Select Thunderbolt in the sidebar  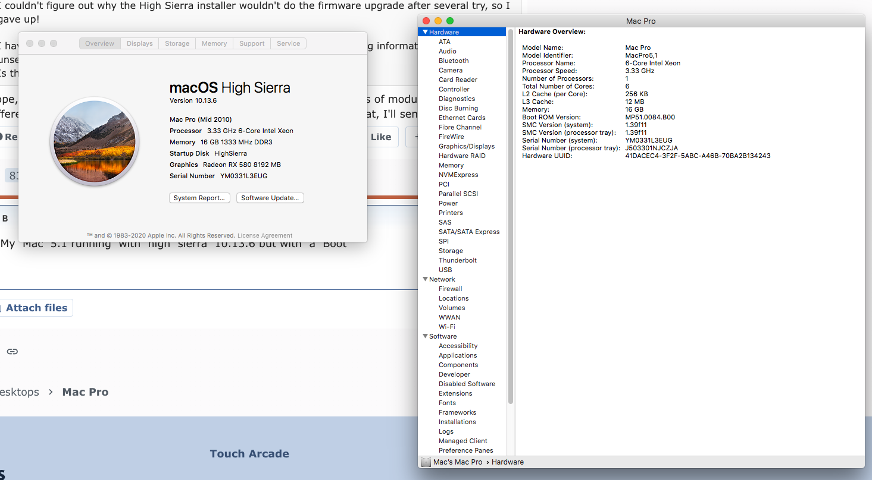pos(458,260)
